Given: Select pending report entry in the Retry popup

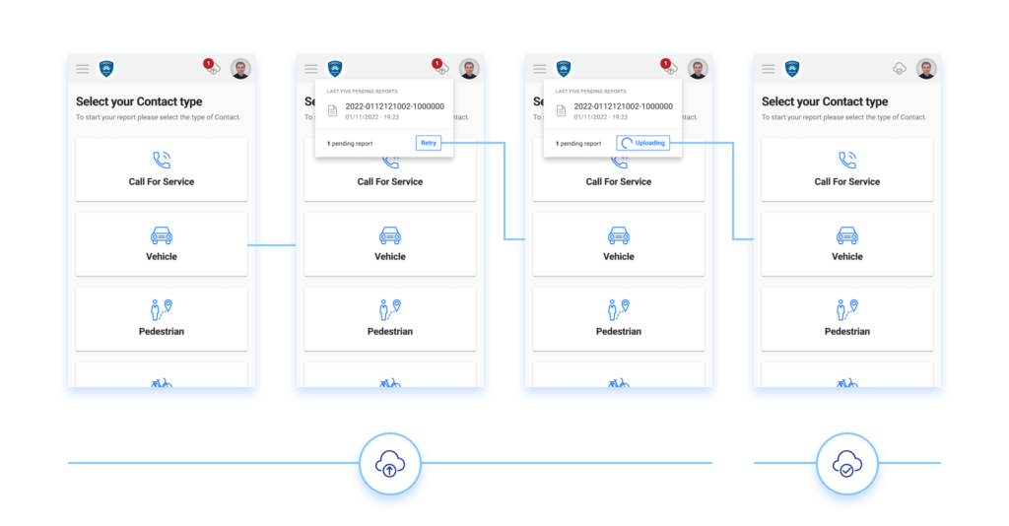Looking at the screenshot, I should click(394, 110).
